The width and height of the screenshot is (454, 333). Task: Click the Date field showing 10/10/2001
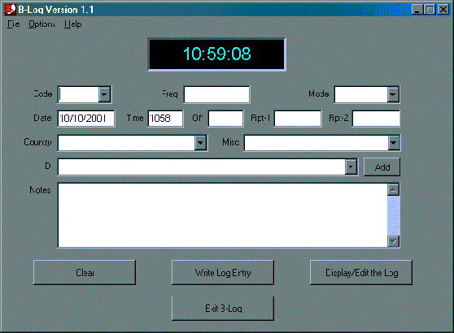(86, 119)
